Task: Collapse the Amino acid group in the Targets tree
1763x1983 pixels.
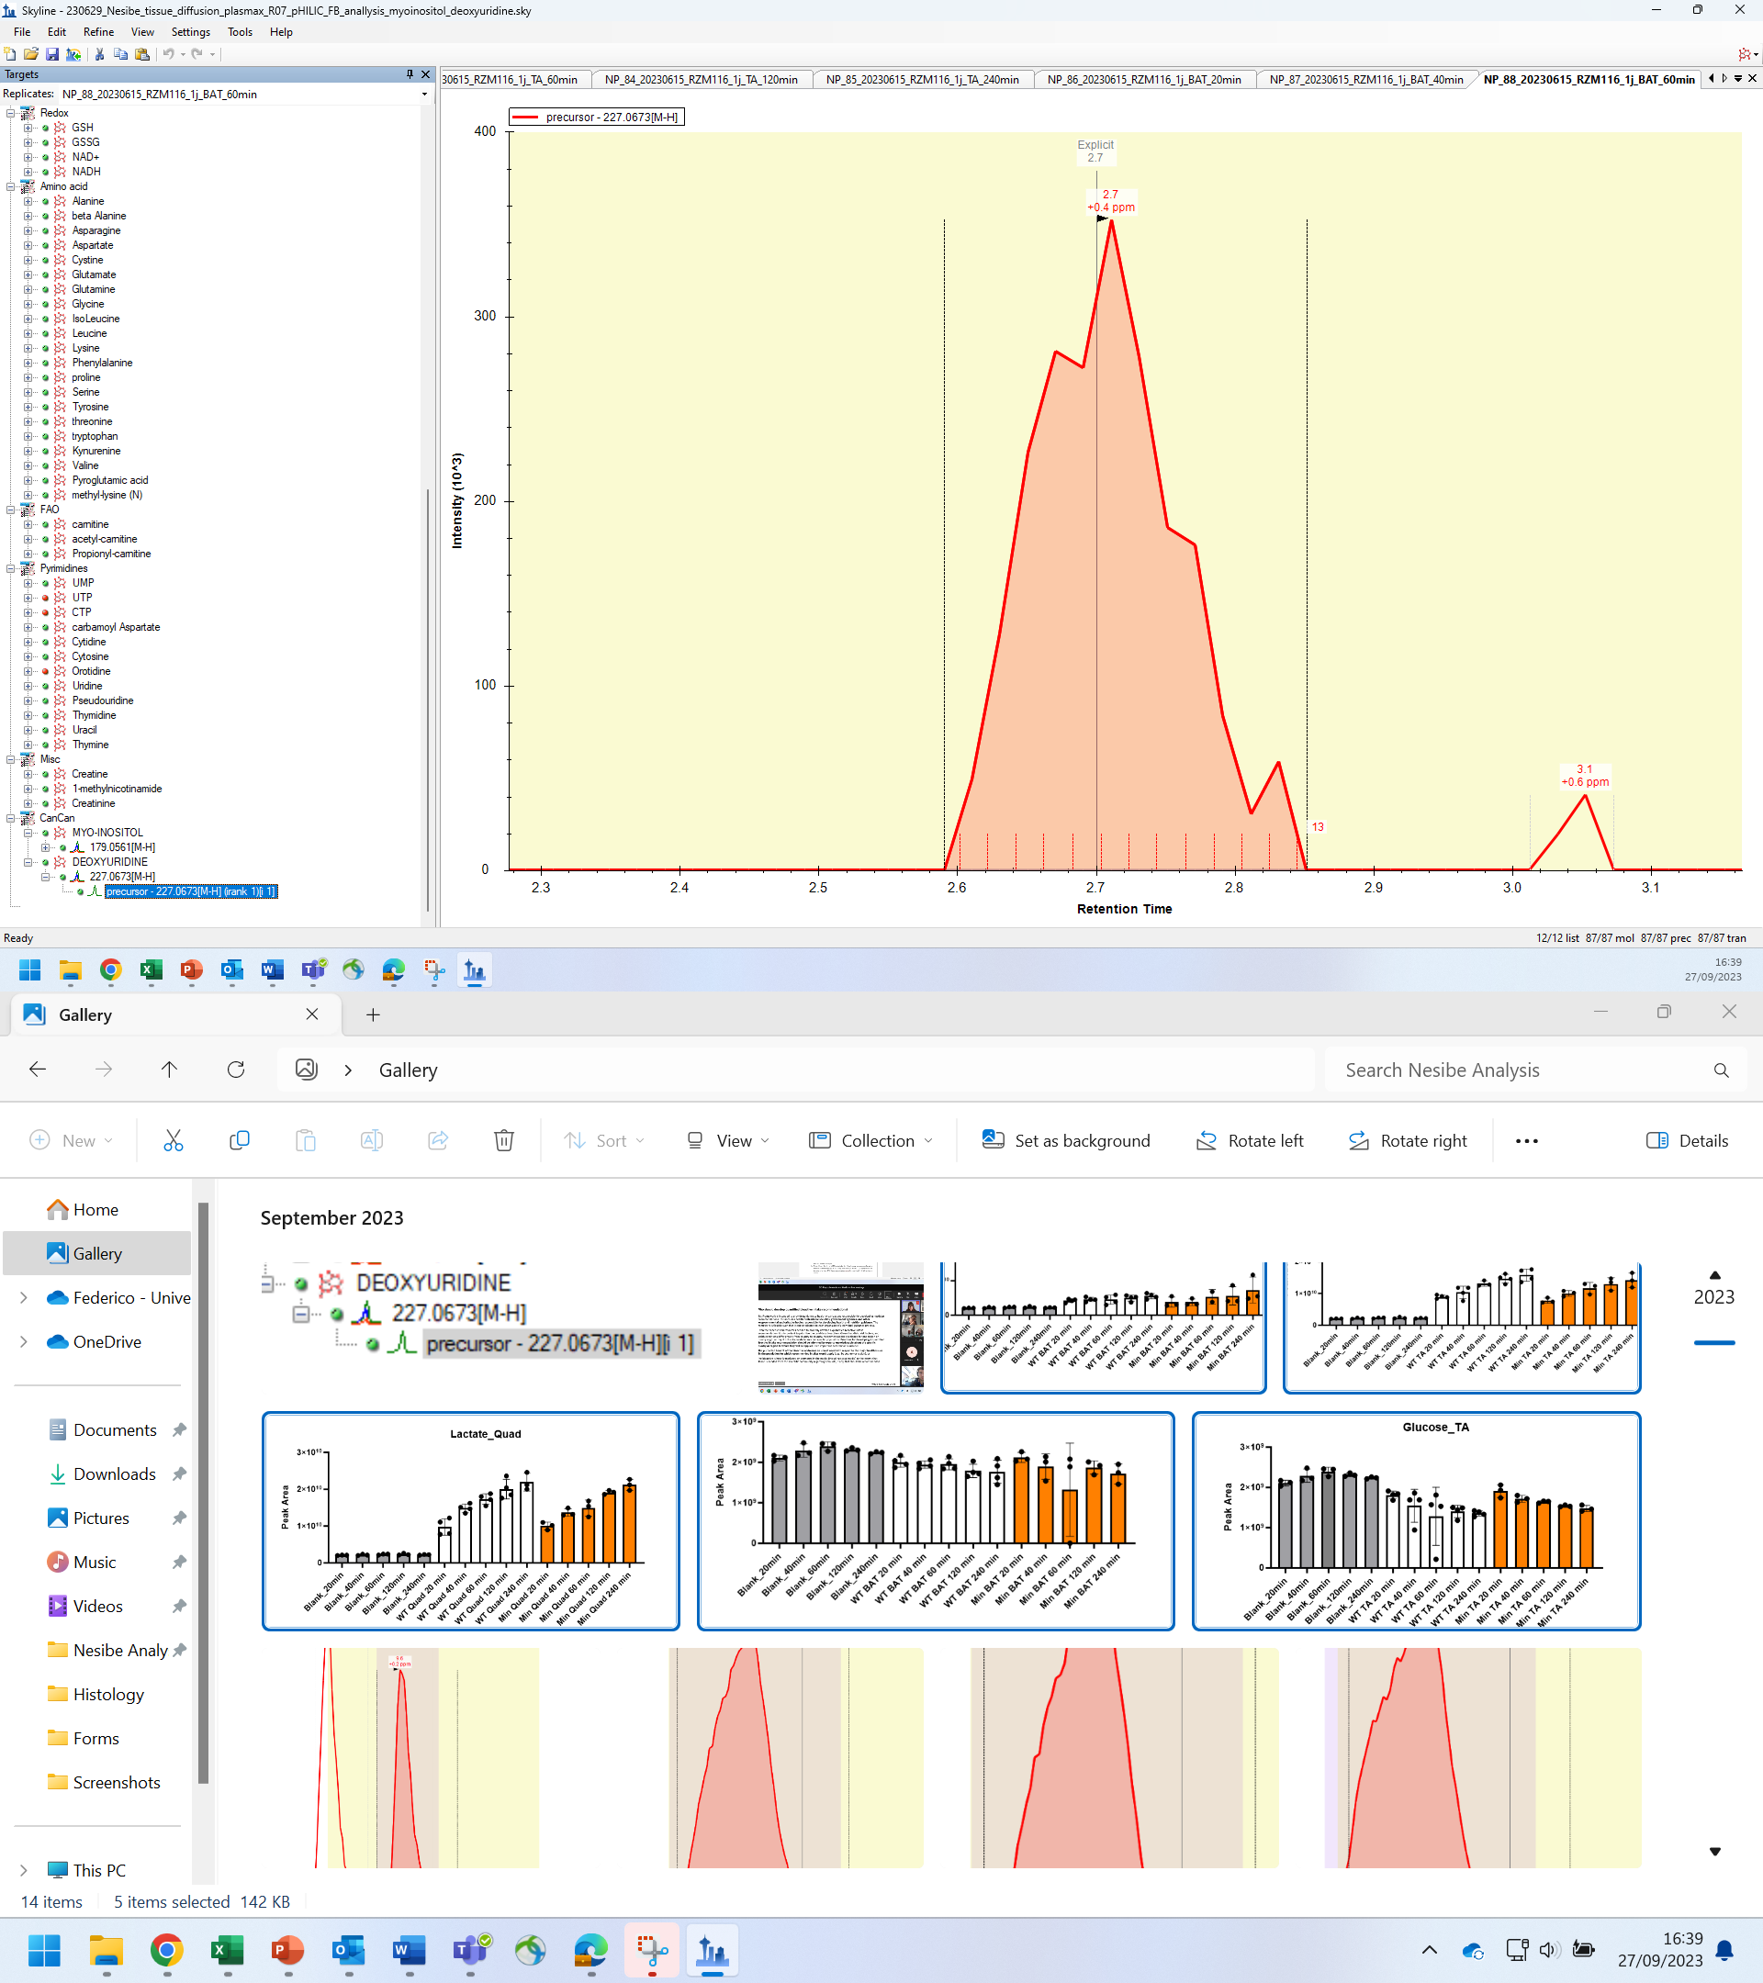Action: (x=11, y=186)
